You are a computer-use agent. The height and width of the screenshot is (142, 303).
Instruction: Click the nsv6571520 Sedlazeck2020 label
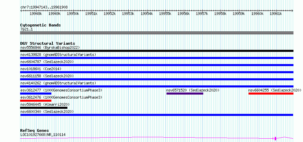click(193, 90)
